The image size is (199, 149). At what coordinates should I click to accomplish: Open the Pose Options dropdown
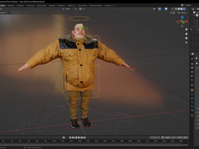tap(182, 13)
